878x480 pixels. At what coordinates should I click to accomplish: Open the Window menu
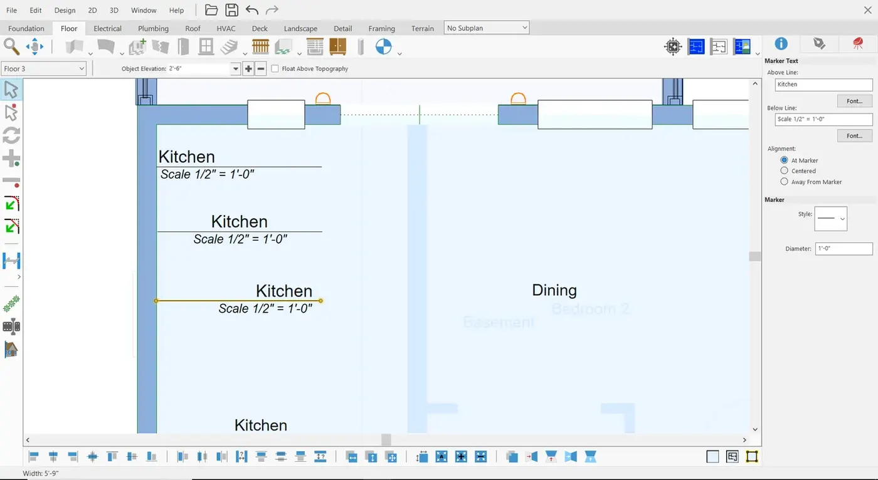144,10
